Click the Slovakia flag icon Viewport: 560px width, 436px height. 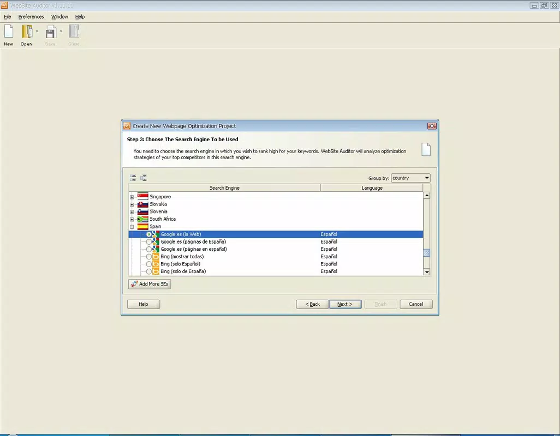(x=143, y=204)
